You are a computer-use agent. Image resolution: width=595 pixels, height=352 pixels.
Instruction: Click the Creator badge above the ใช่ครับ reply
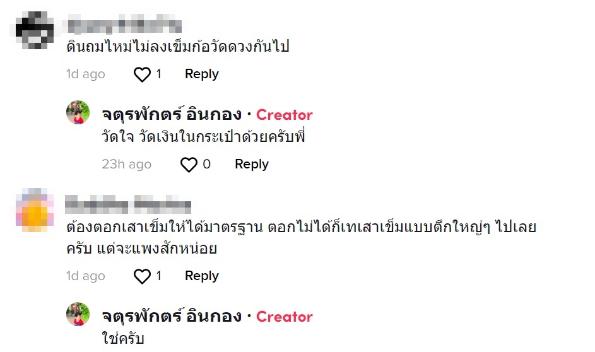click(x=285, y=317)
